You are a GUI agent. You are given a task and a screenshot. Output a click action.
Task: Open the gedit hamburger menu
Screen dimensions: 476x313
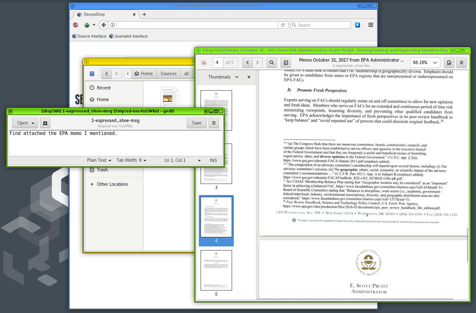pyautogui.click(x=214, y=123)
